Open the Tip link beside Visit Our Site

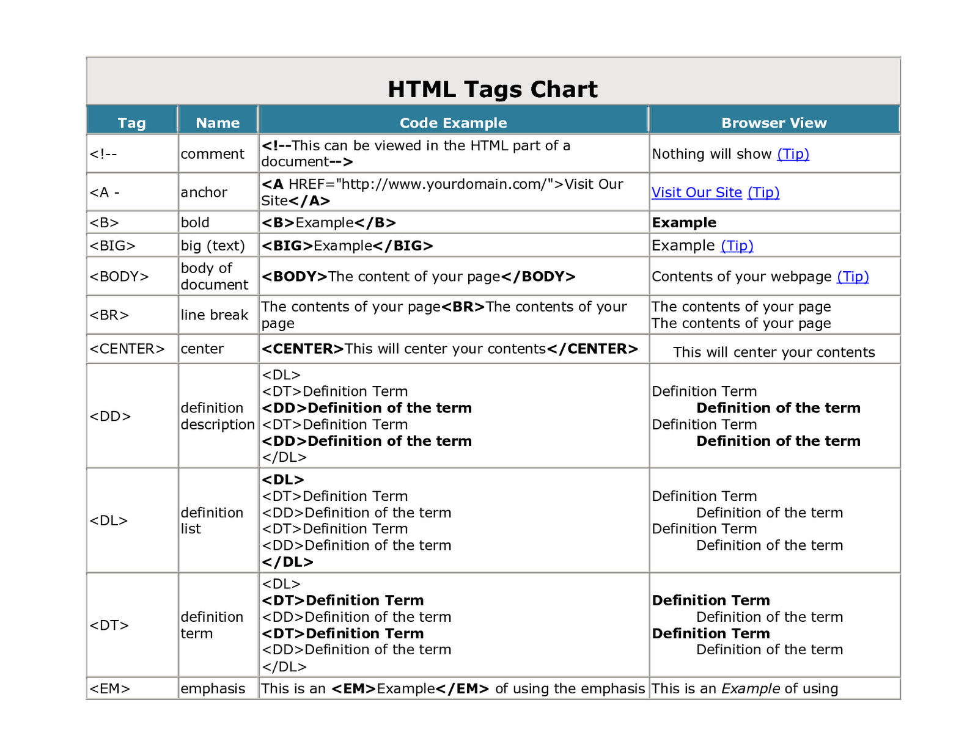tap(763, 192)
